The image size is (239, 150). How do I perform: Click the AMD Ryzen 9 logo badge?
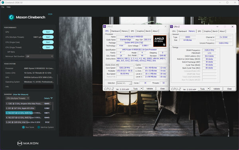click(160, 41)
